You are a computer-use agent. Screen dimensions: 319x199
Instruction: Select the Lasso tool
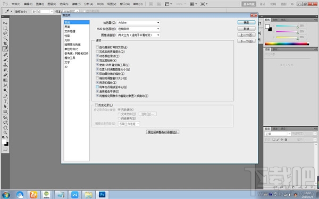coord(5,33)
